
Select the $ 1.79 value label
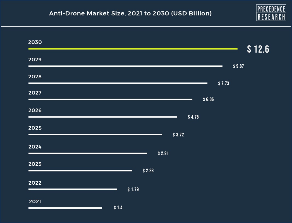[133, 189]
